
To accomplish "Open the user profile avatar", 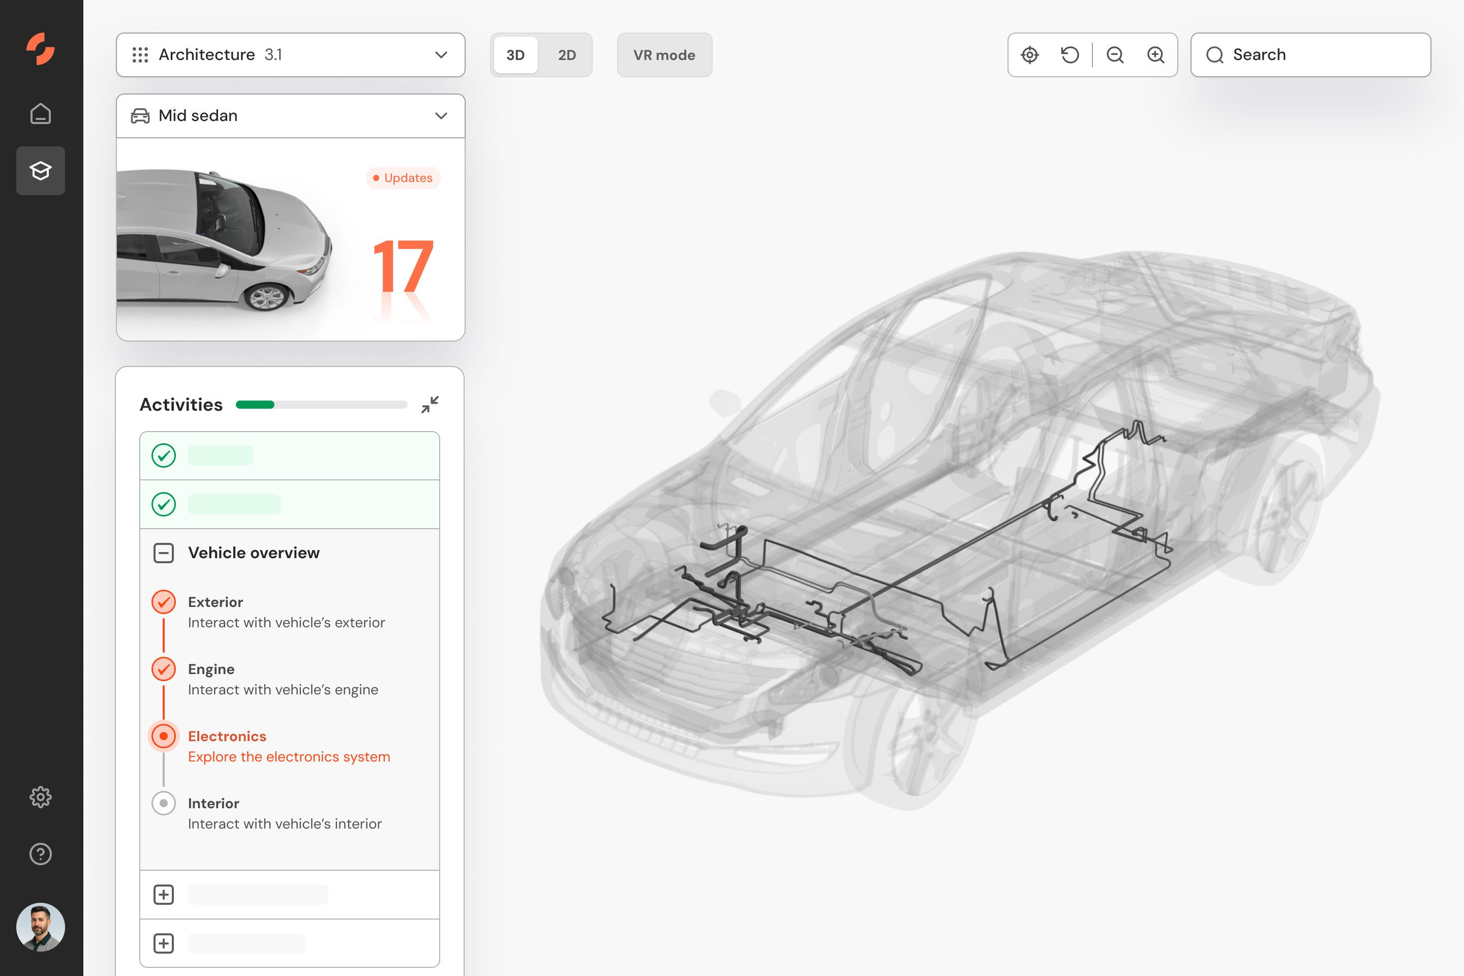I will coord(41,927).
